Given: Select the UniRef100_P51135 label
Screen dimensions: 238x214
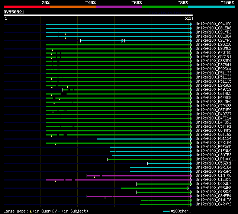Looking at the screenshot, I should 213,82.
